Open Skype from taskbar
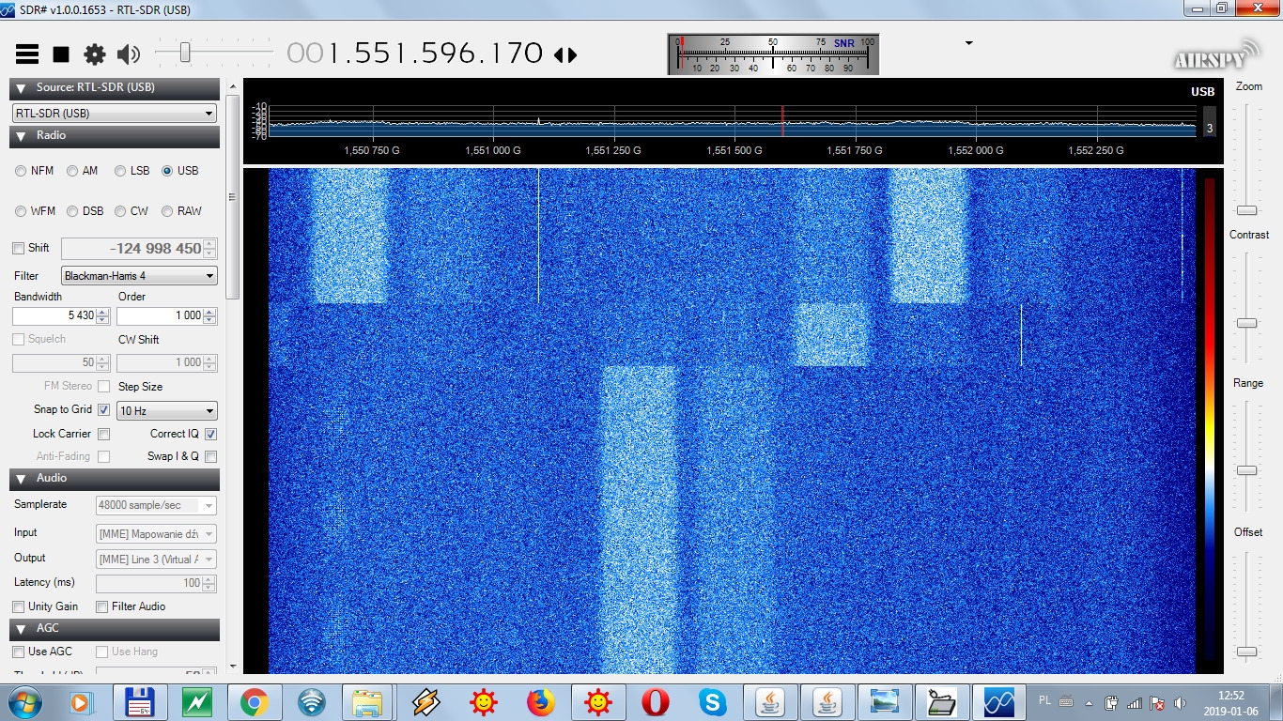Screen dimensions: 1283x721 pos(712,702)
